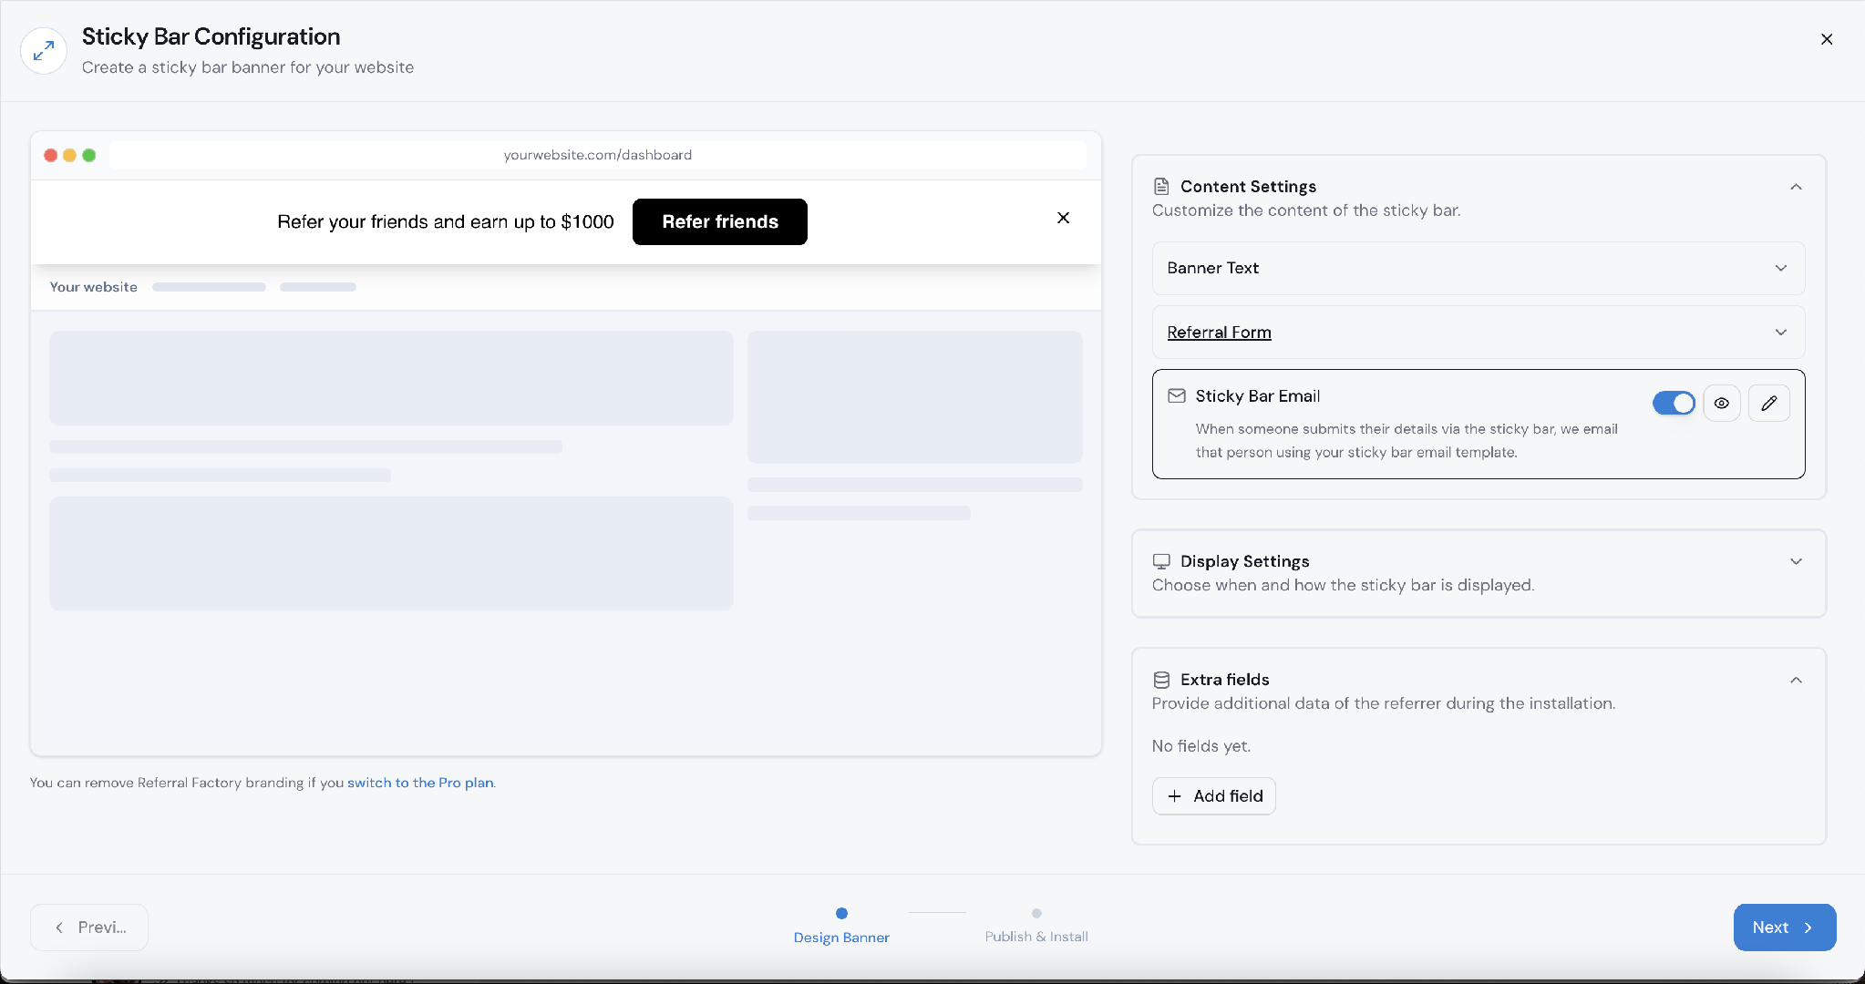Expand the Banner Text dropdown

tap(1479, 268)
